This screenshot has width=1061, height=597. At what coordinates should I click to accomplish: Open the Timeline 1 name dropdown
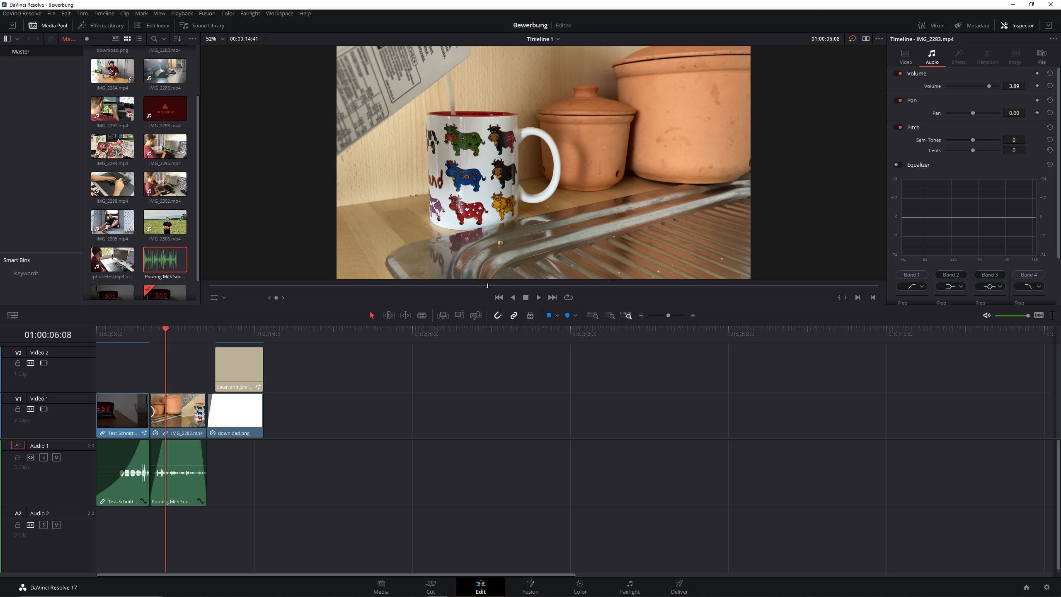pos(543,39)
